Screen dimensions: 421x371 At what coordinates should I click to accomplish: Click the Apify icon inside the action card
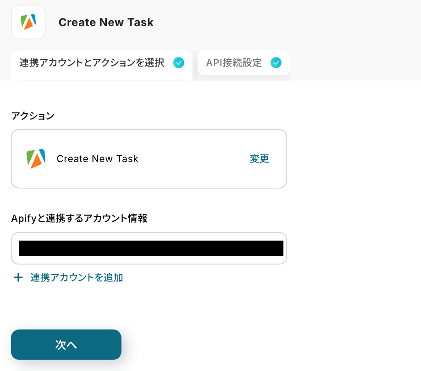tap(36, 159)
